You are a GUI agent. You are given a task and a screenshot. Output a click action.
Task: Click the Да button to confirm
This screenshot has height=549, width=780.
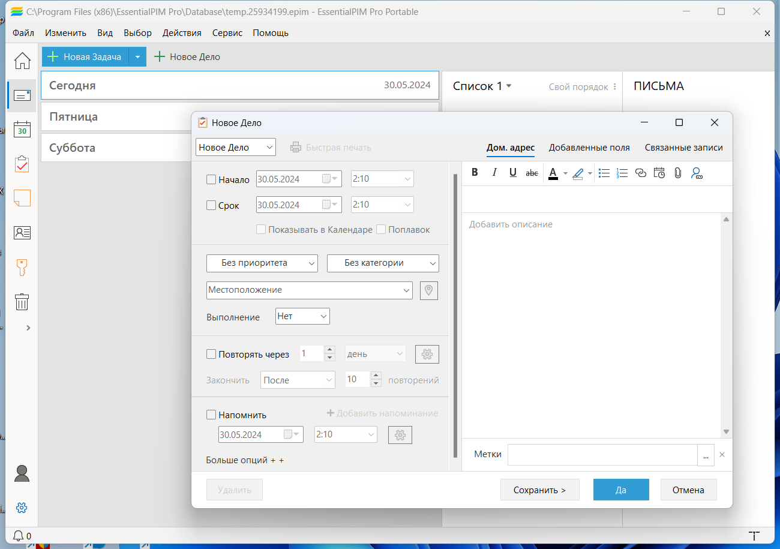[621, 490]
